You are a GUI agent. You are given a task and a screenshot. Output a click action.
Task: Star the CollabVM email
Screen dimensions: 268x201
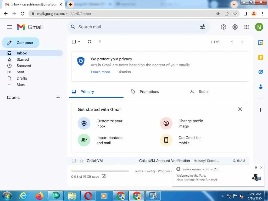coord(82,161)
